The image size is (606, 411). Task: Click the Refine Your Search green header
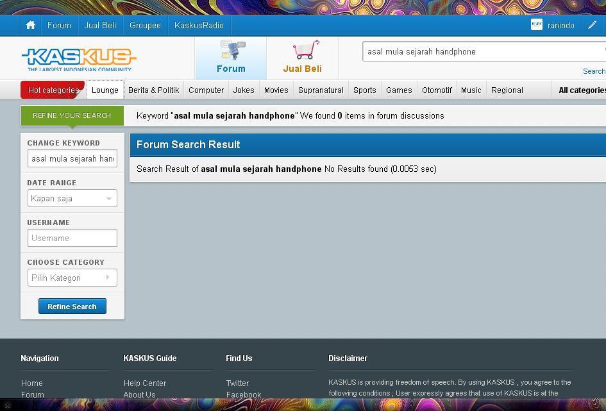pos(72,115)
